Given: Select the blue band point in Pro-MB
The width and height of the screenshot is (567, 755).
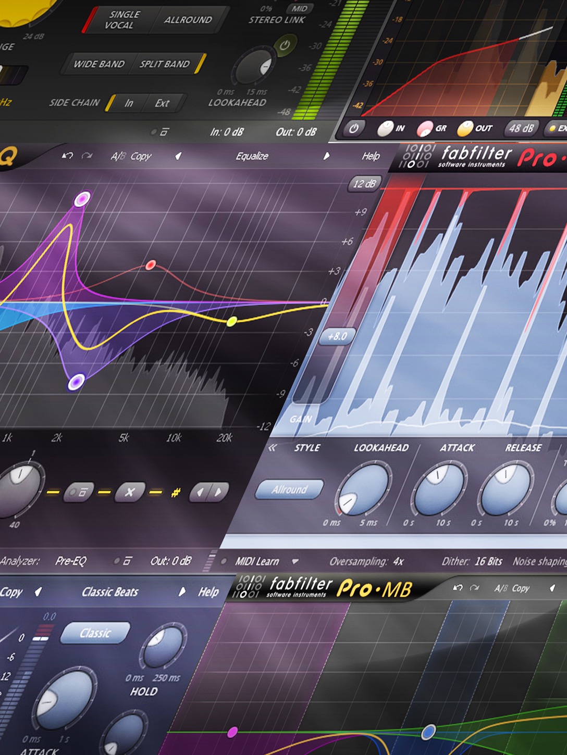Looking at the screenshot, I should 428,732.
